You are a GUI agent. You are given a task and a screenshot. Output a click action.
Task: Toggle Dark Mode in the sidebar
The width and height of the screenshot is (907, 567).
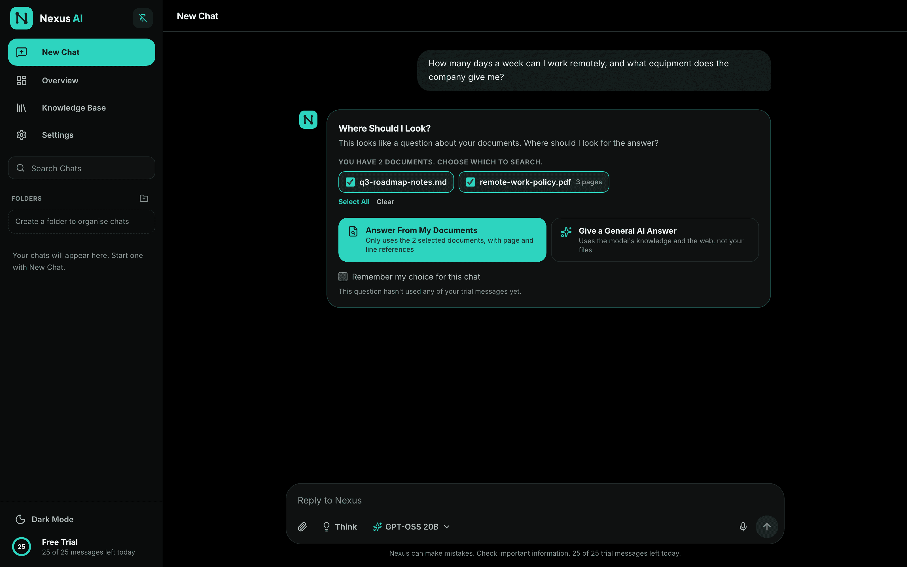81,519
